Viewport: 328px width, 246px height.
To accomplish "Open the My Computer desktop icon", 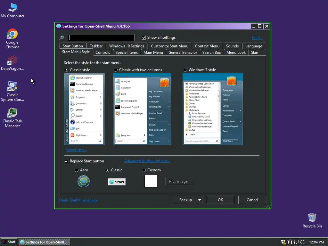I will (x=12, y=11).
